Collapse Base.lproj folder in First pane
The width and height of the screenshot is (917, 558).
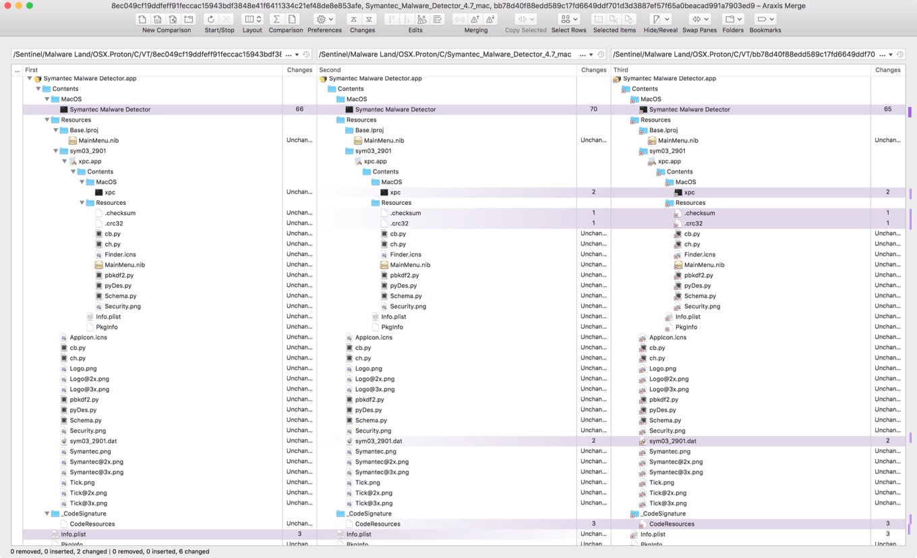(x=56, y=130)
